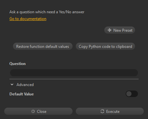Click the Question field label

pyautogui.click(x=17, y=64)
